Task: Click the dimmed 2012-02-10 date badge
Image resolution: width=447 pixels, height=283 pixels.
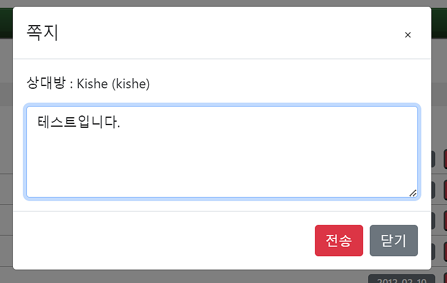Action: click(x=398, y=279)
